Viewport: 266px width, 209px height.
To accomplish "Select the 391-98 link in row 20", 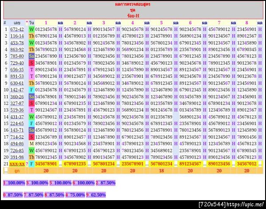I will [17, 157].
